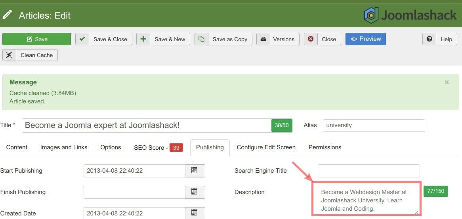Click the pencil icon beside Articles: Edit
Viewport: 462px width, 219px height.
7,15
